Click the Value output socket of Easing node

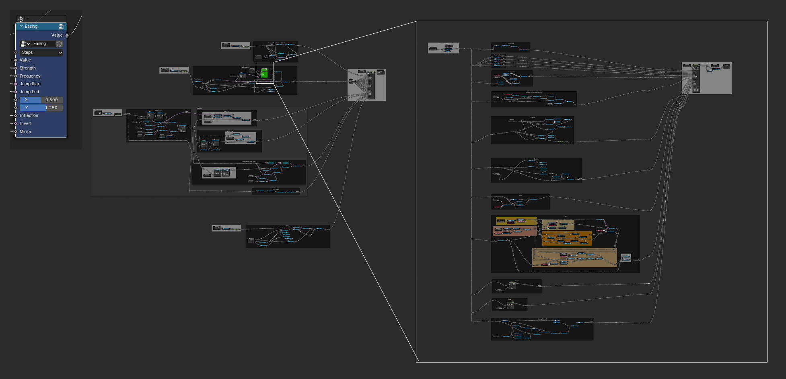(67, 35)
